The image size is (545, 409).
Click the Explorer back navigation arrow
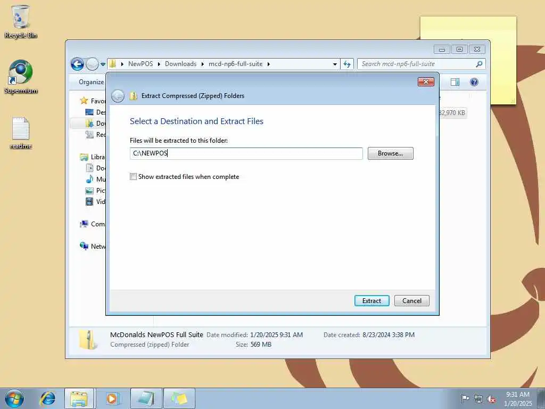77,64
